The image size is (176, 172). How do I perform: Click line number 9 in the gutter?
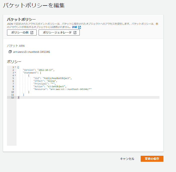click(x=13, y=89)
